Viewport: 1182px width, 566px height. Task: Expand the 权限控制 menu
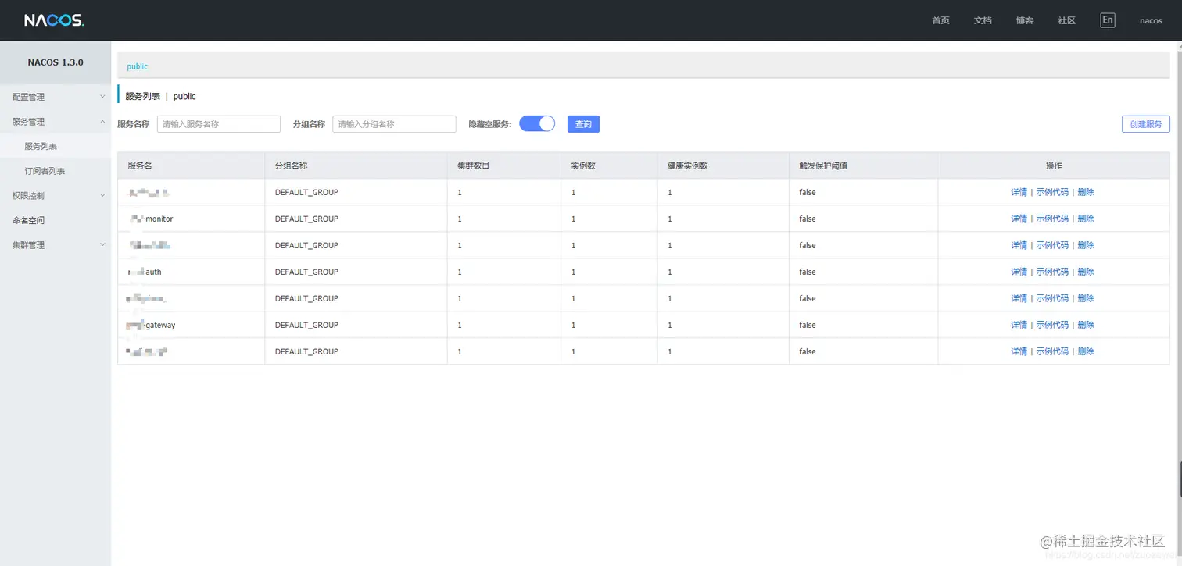coord(56,196)
